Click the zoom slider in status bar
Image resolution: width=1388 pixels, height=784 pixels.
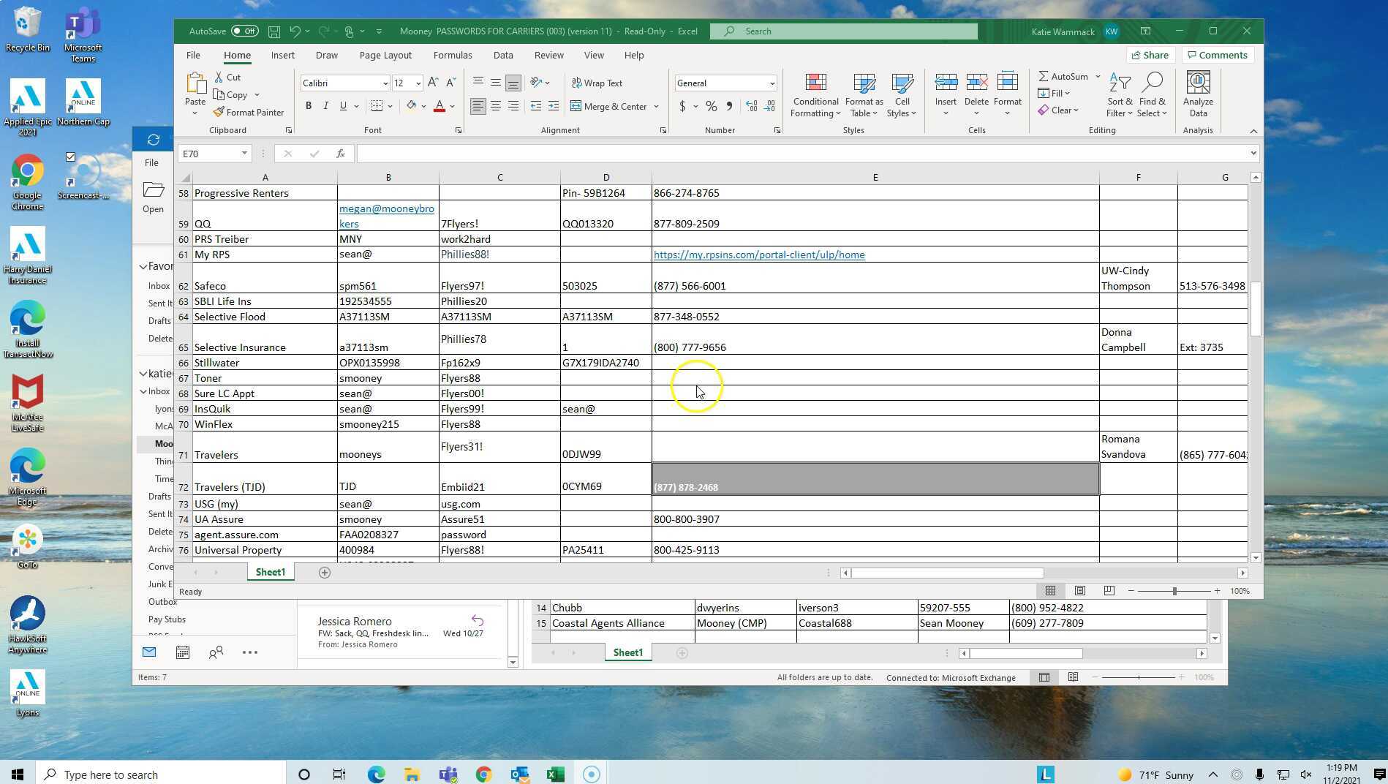click(1174, 591)
